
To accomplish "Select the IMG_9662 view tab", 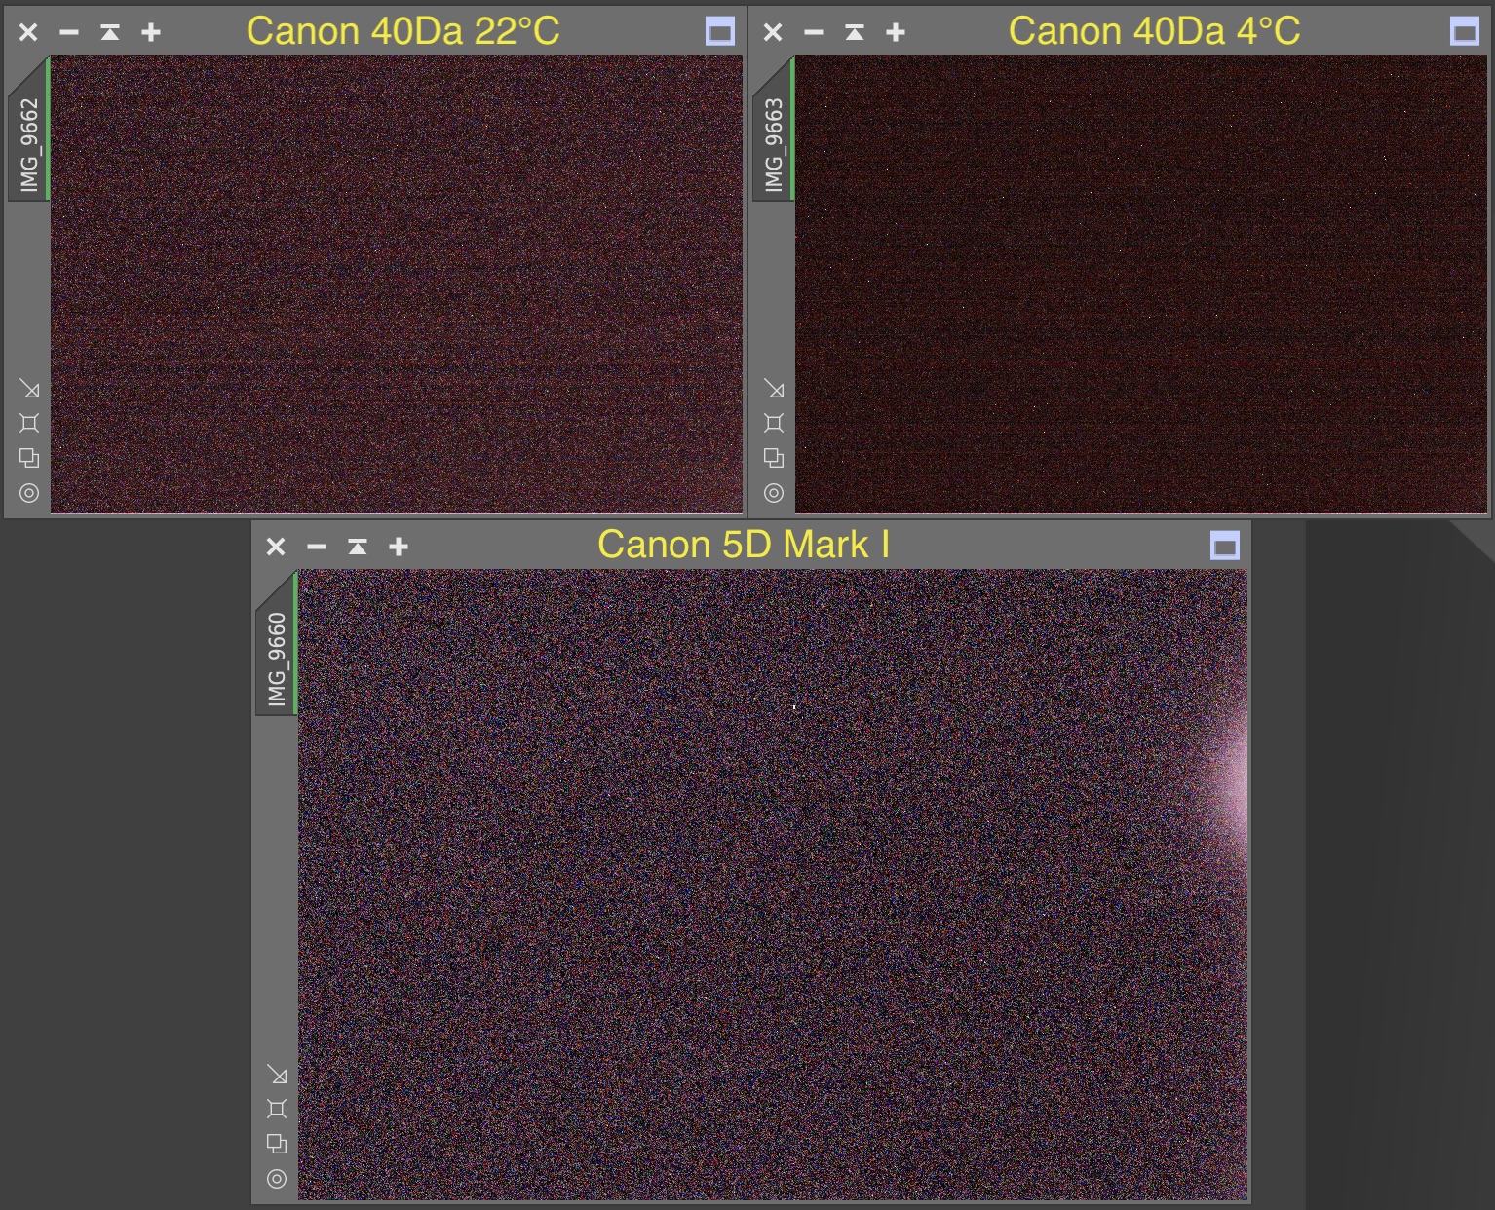I will click(29, 144).
